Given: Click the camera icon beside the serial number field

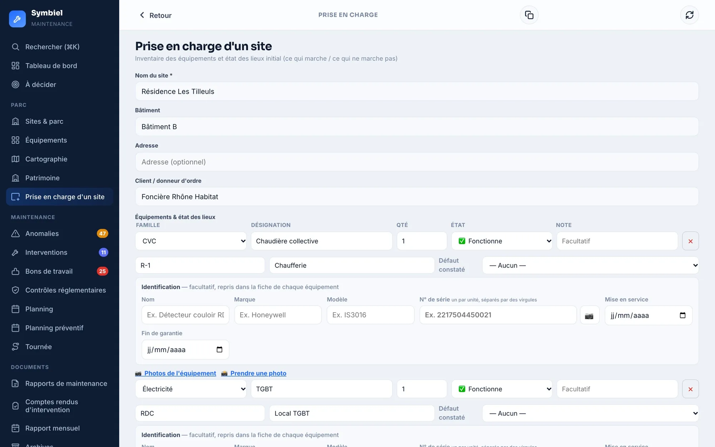Looking at the screenshot, I should point(589,315).
